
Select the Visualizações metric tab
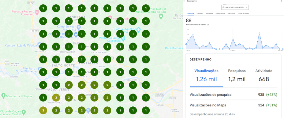pos(206,75)
